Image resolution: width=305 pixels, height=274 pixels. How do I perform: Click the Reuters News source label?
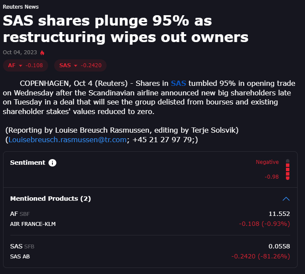21,7
